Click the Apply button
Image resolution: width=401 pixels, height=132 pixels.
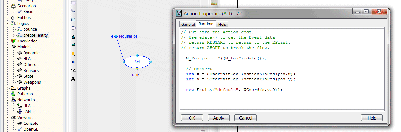(x=218, y=118)
